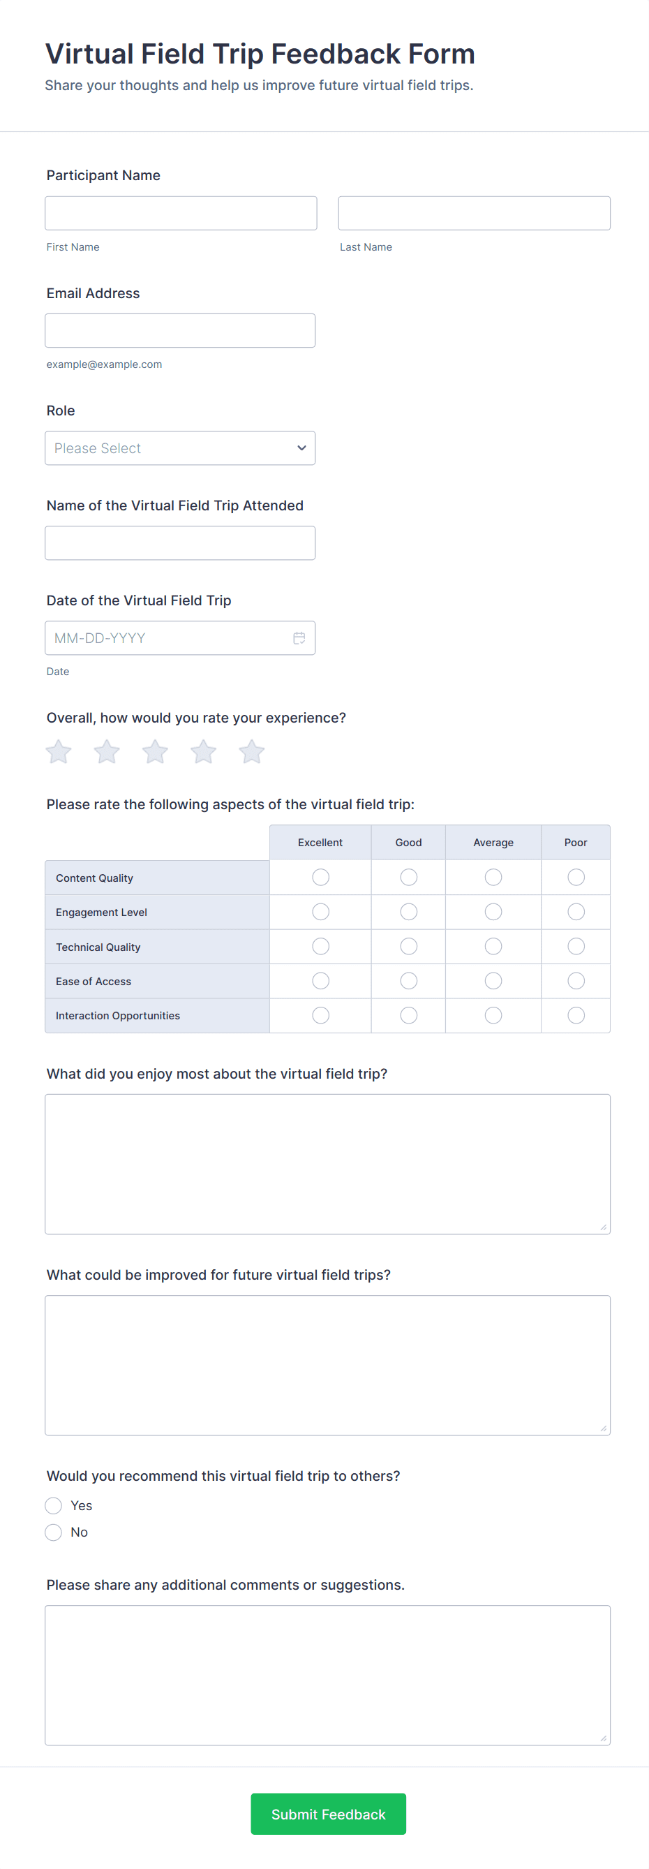Screen dimensions: 649x1869
Task: Focus the First Name field
Action: (181, 214)
